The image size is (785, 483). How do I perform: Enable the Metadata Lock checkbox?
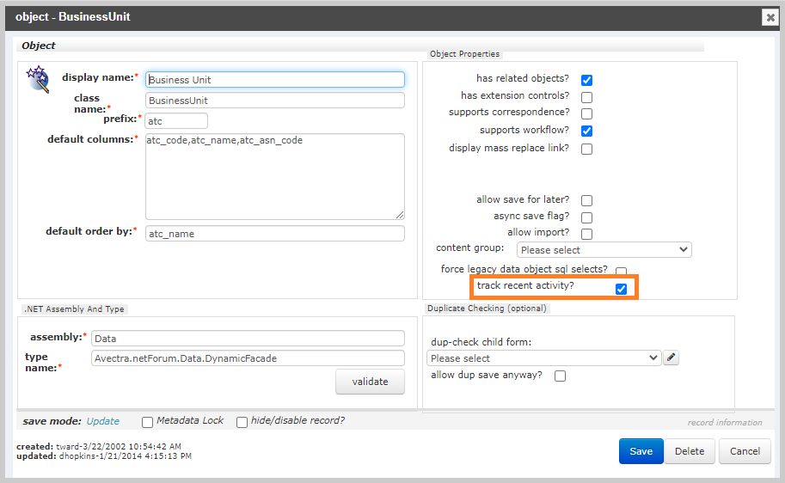click(x=147, y=423)
